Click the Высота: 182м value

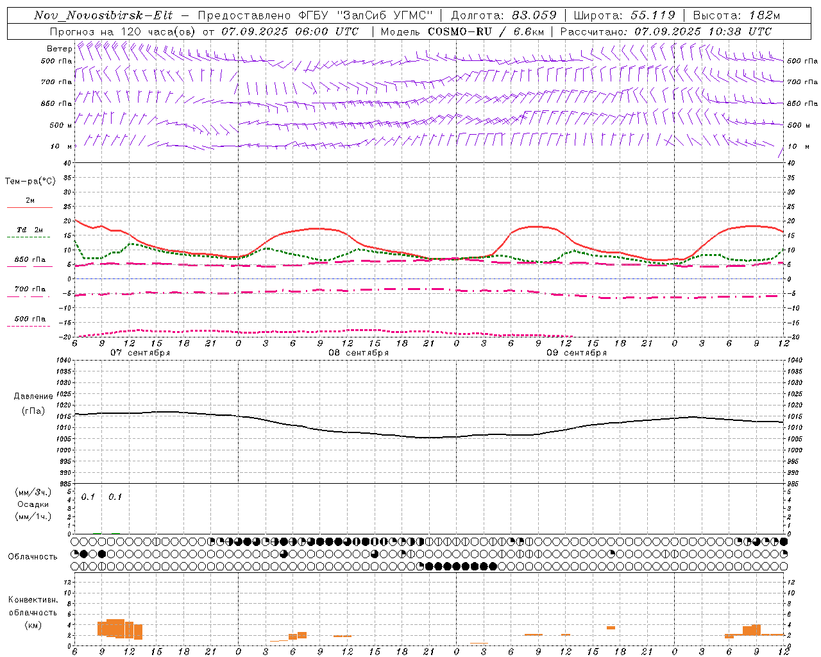click(x=737, y=15)
